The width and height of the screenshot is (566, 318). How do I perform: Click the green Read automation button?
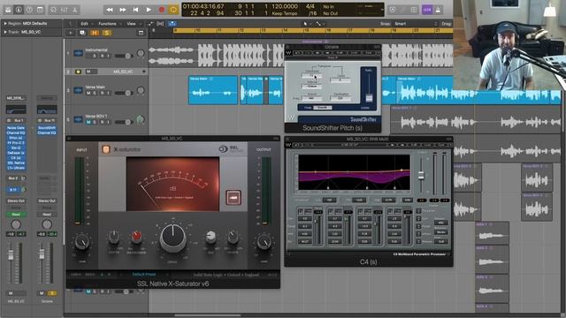[x=16, y=214]
